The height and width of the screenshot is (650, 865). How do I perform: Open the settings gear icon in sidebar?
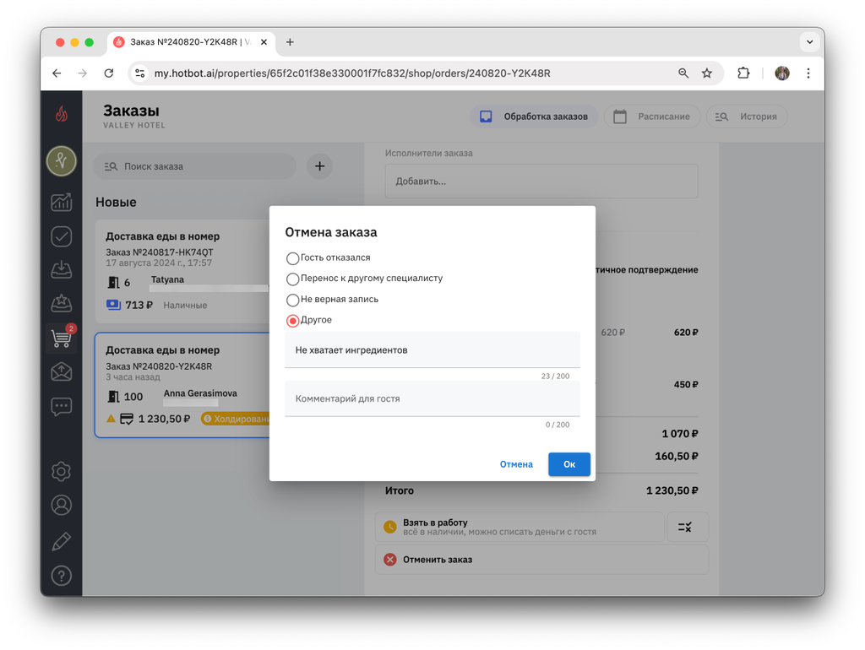(x=61, y=471)
